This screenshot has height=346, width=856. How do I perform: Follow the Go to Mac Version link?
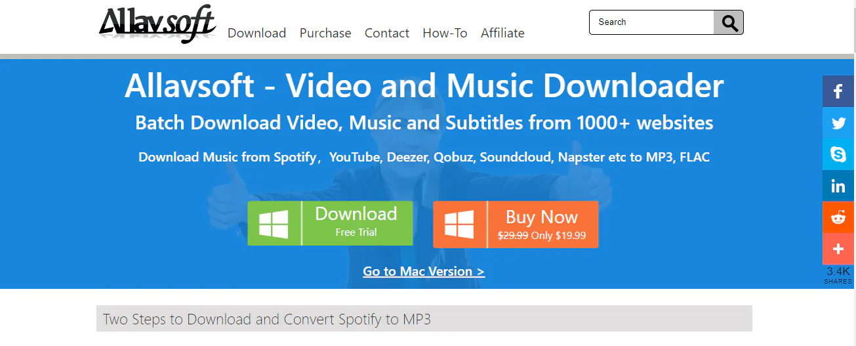point(424,271)
